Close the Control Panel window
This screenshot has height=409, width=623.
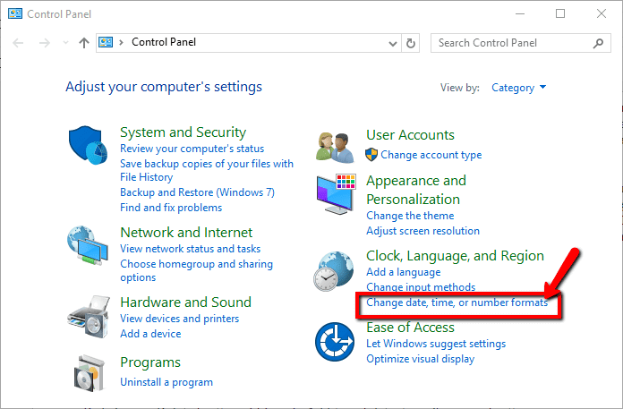click(602, 14)
